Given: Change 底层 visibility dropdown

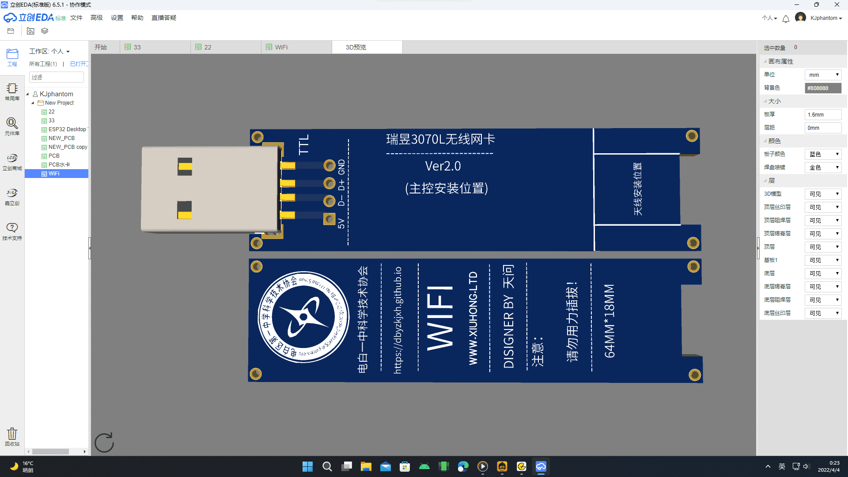Looking at the screenshot, I should (x=823, y=274).
